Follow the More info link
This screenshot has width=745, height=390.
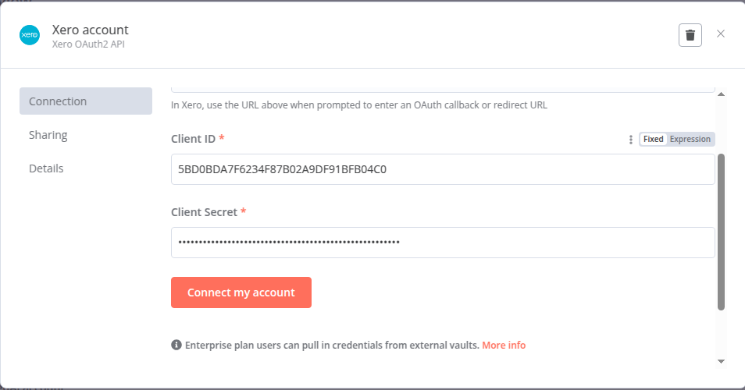pyautogui.click(x=504, y=345)
